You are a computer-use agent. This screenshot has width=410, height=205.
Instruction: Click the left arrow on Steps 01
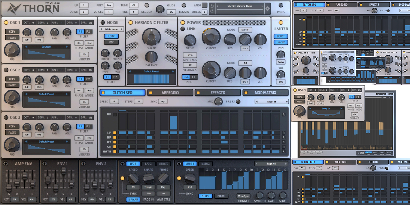(257, 164)
